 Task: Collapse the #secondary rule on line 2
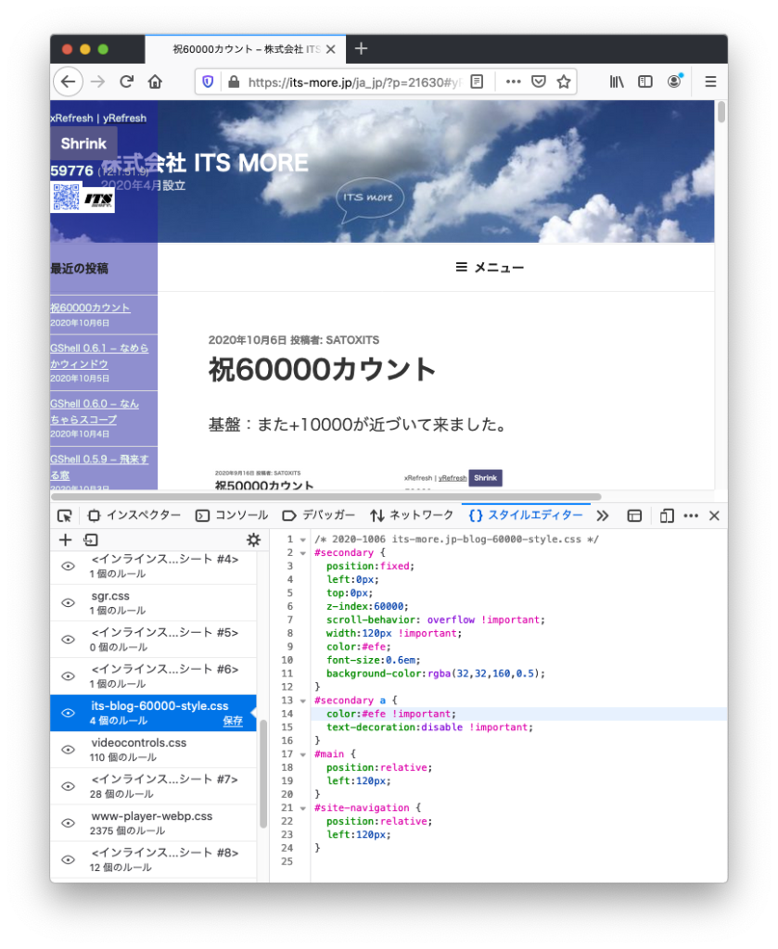[302, 553]
